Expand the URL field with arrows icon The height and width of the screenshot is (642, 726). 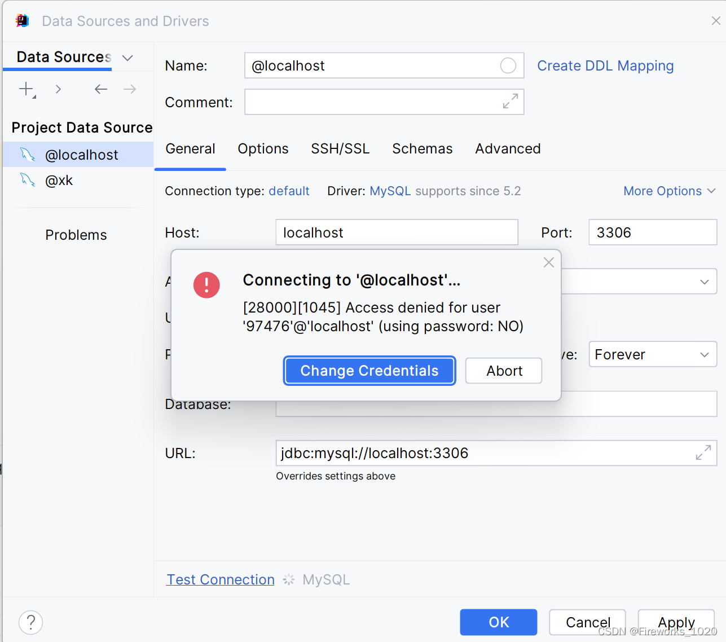(x=703, y=452)
